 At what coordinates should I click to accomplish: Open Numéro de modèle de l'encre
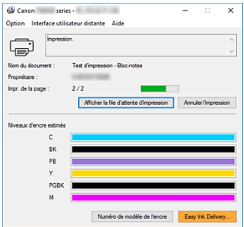[x=132, y=217]
